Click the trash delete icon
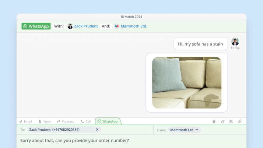Image resolution: width=263 pixels, height=148 pixels. [x=214, y=121]
